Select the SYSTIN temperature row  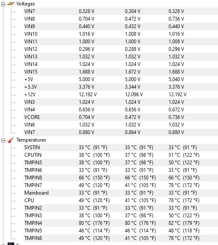click(x=121, y=148)
